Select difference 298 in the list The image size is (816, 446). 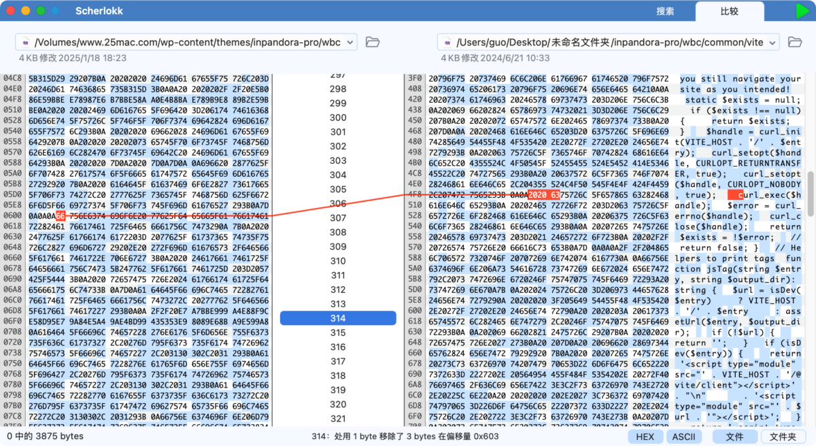coord(338,88)
